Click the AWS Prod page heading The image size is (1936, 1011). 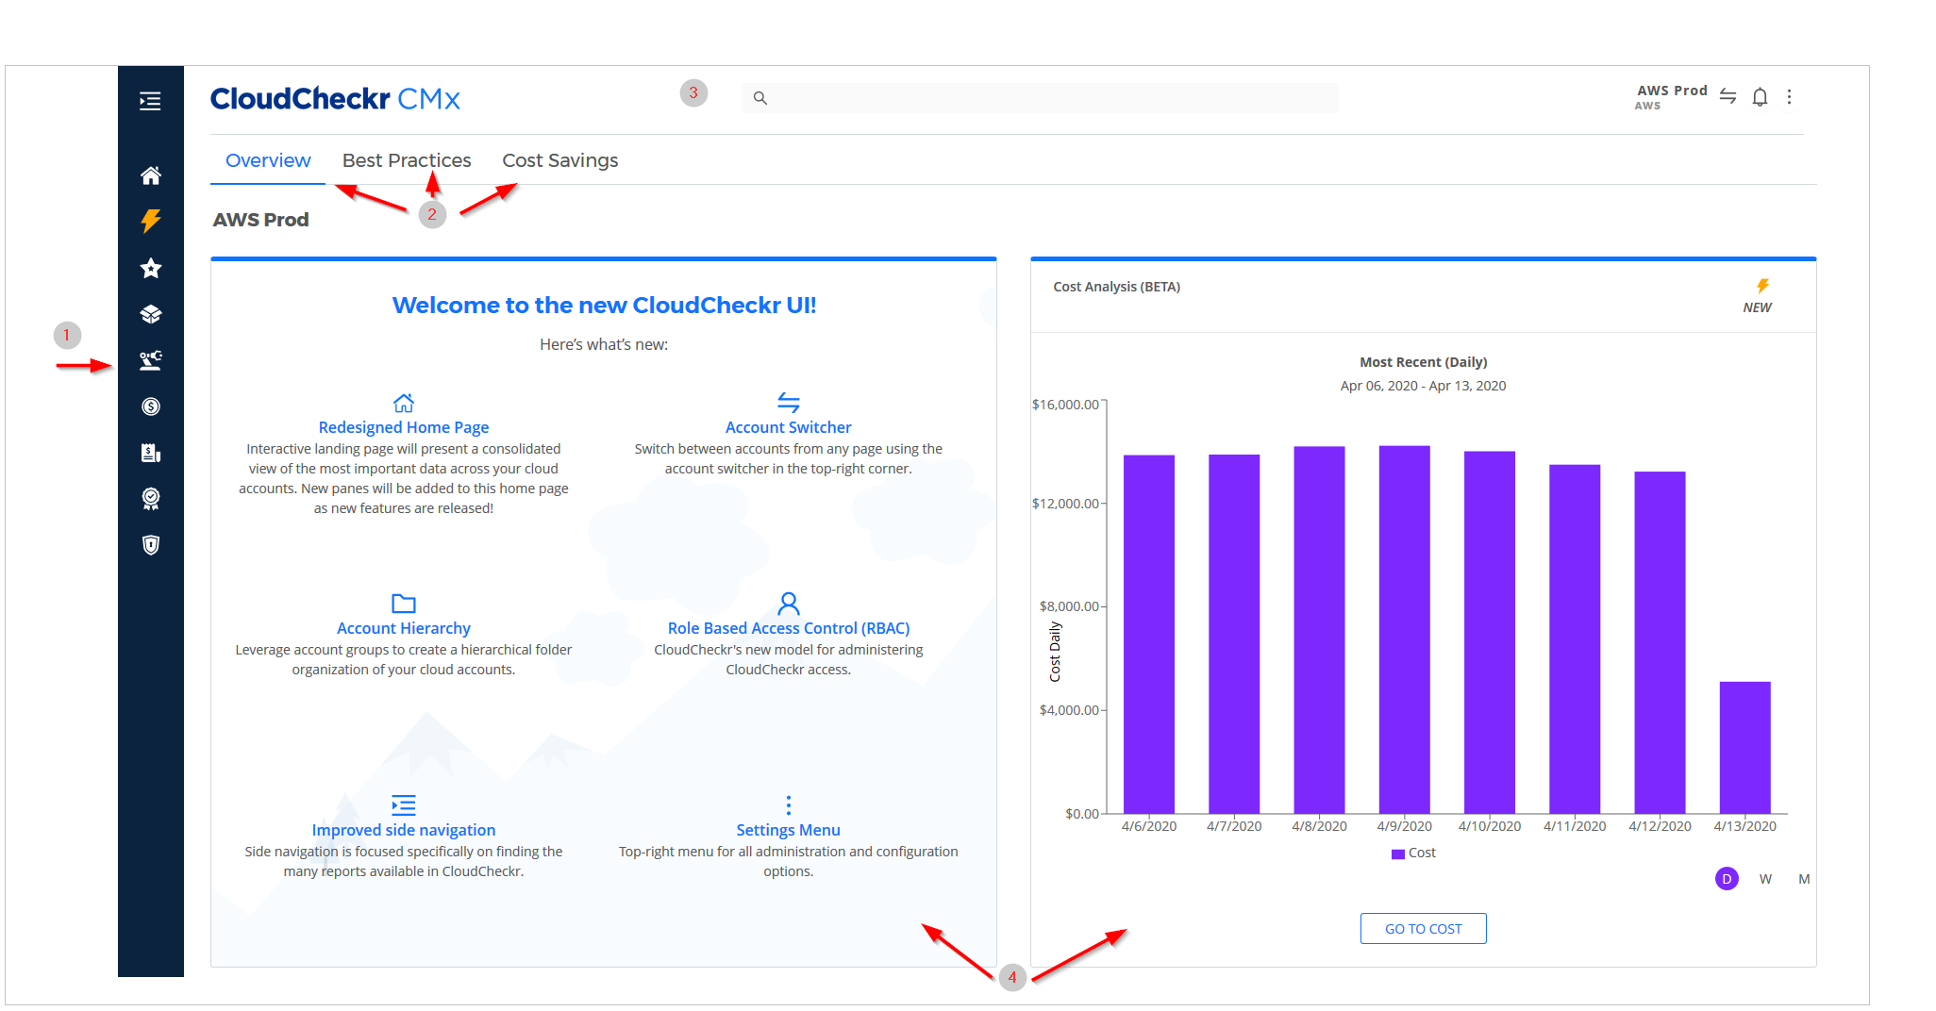[260, 220]
